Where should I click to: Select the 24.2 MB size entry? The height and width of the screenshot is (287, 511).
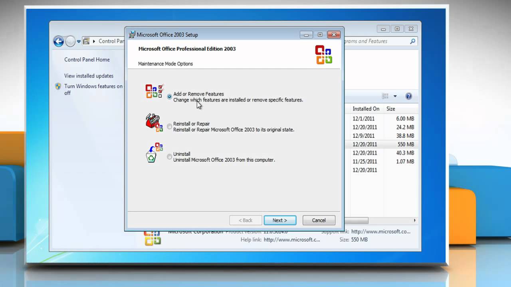(x=405, y=127)
